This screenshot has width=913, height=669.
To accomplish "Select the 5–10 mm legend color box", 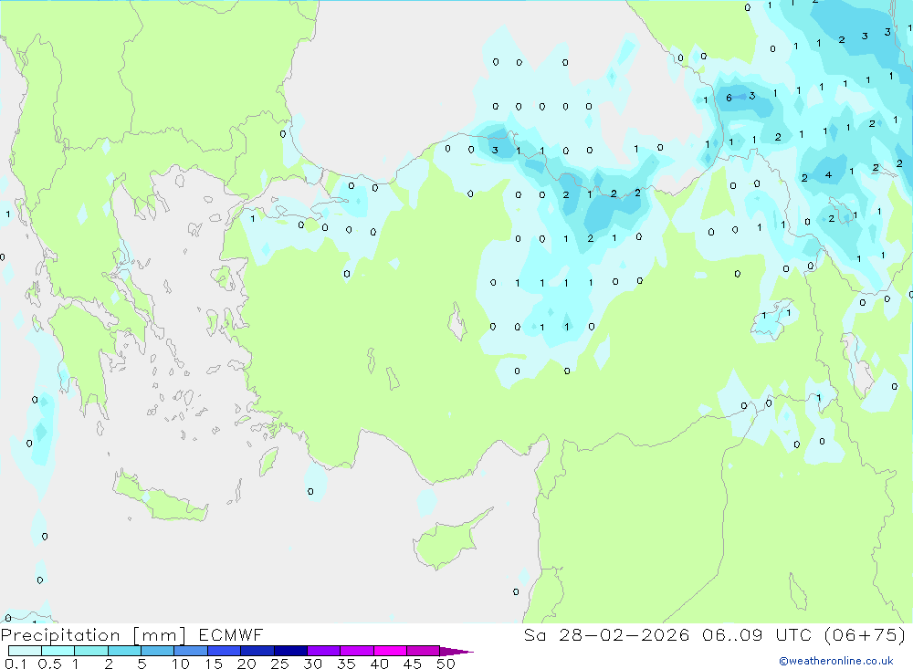I will point(158,651).
